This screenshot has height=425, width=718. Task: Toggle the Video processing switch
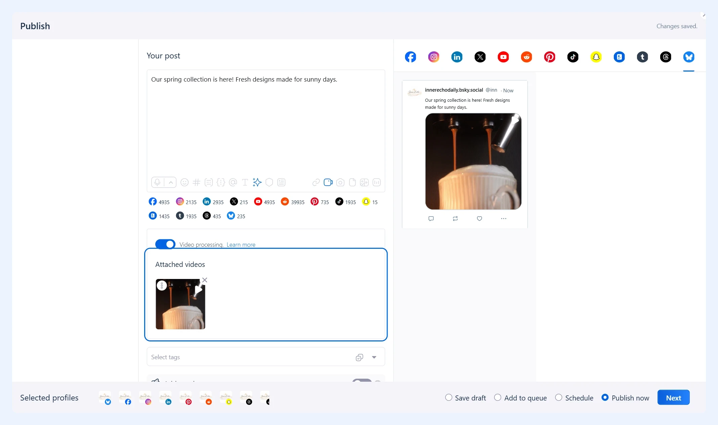point(165,244)
